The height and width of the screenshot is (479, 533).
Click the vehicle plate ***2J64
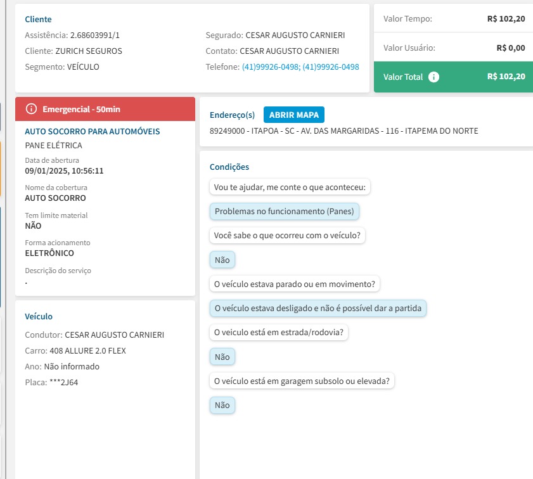click(x=64, y=382)
